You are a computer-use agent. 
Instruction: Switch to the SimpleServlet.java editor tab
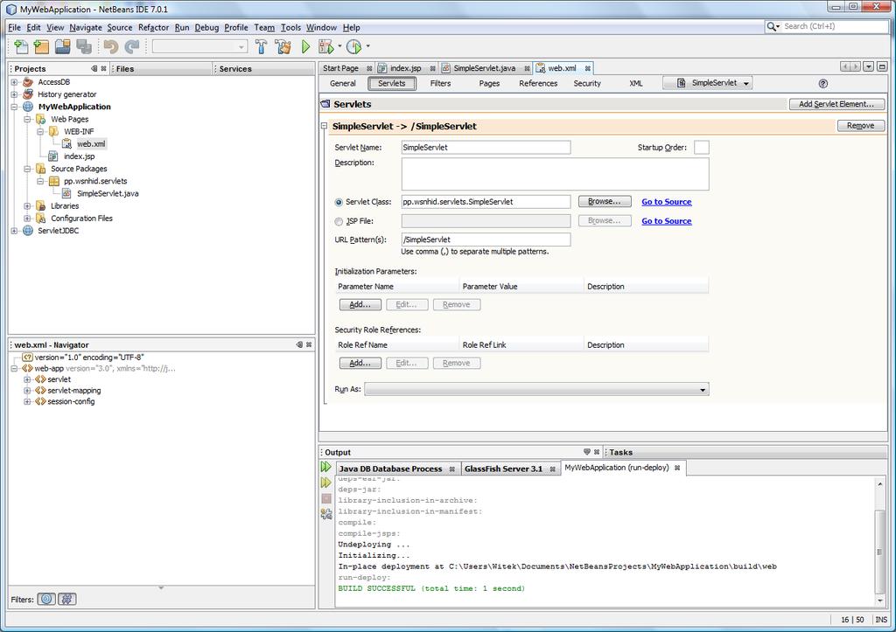click(484, 68)
